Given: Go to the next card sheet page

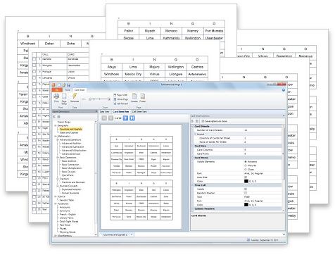Looking at the screenshot, I should (x=125, y=118).
